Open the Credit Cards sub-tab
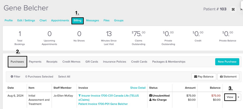The width and height of the screenshot is (243, 109). [x=139, y=62]
